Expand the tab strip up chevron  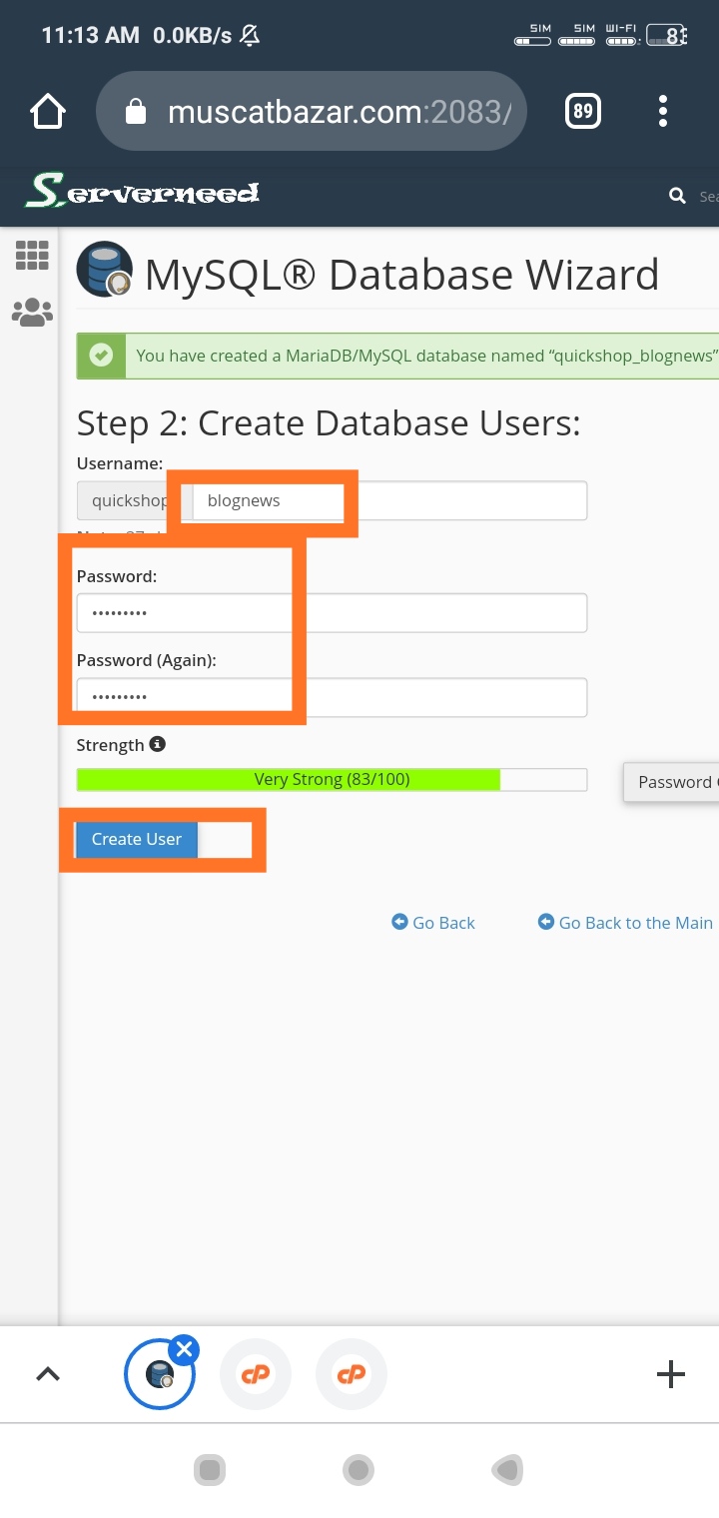pyautogui.click(x=48, y=1374)
